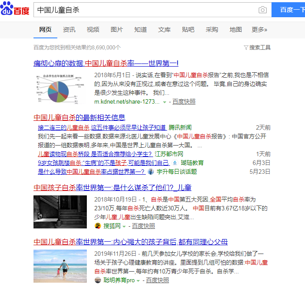
Task: Open 搜索工具 link
Action: point(260,48)
